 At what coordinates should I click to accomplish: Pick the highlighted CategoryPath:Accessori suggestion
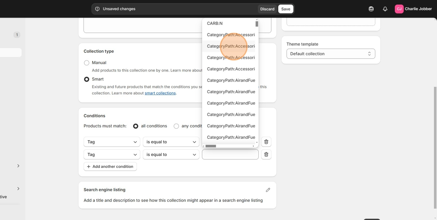point(229,46)
